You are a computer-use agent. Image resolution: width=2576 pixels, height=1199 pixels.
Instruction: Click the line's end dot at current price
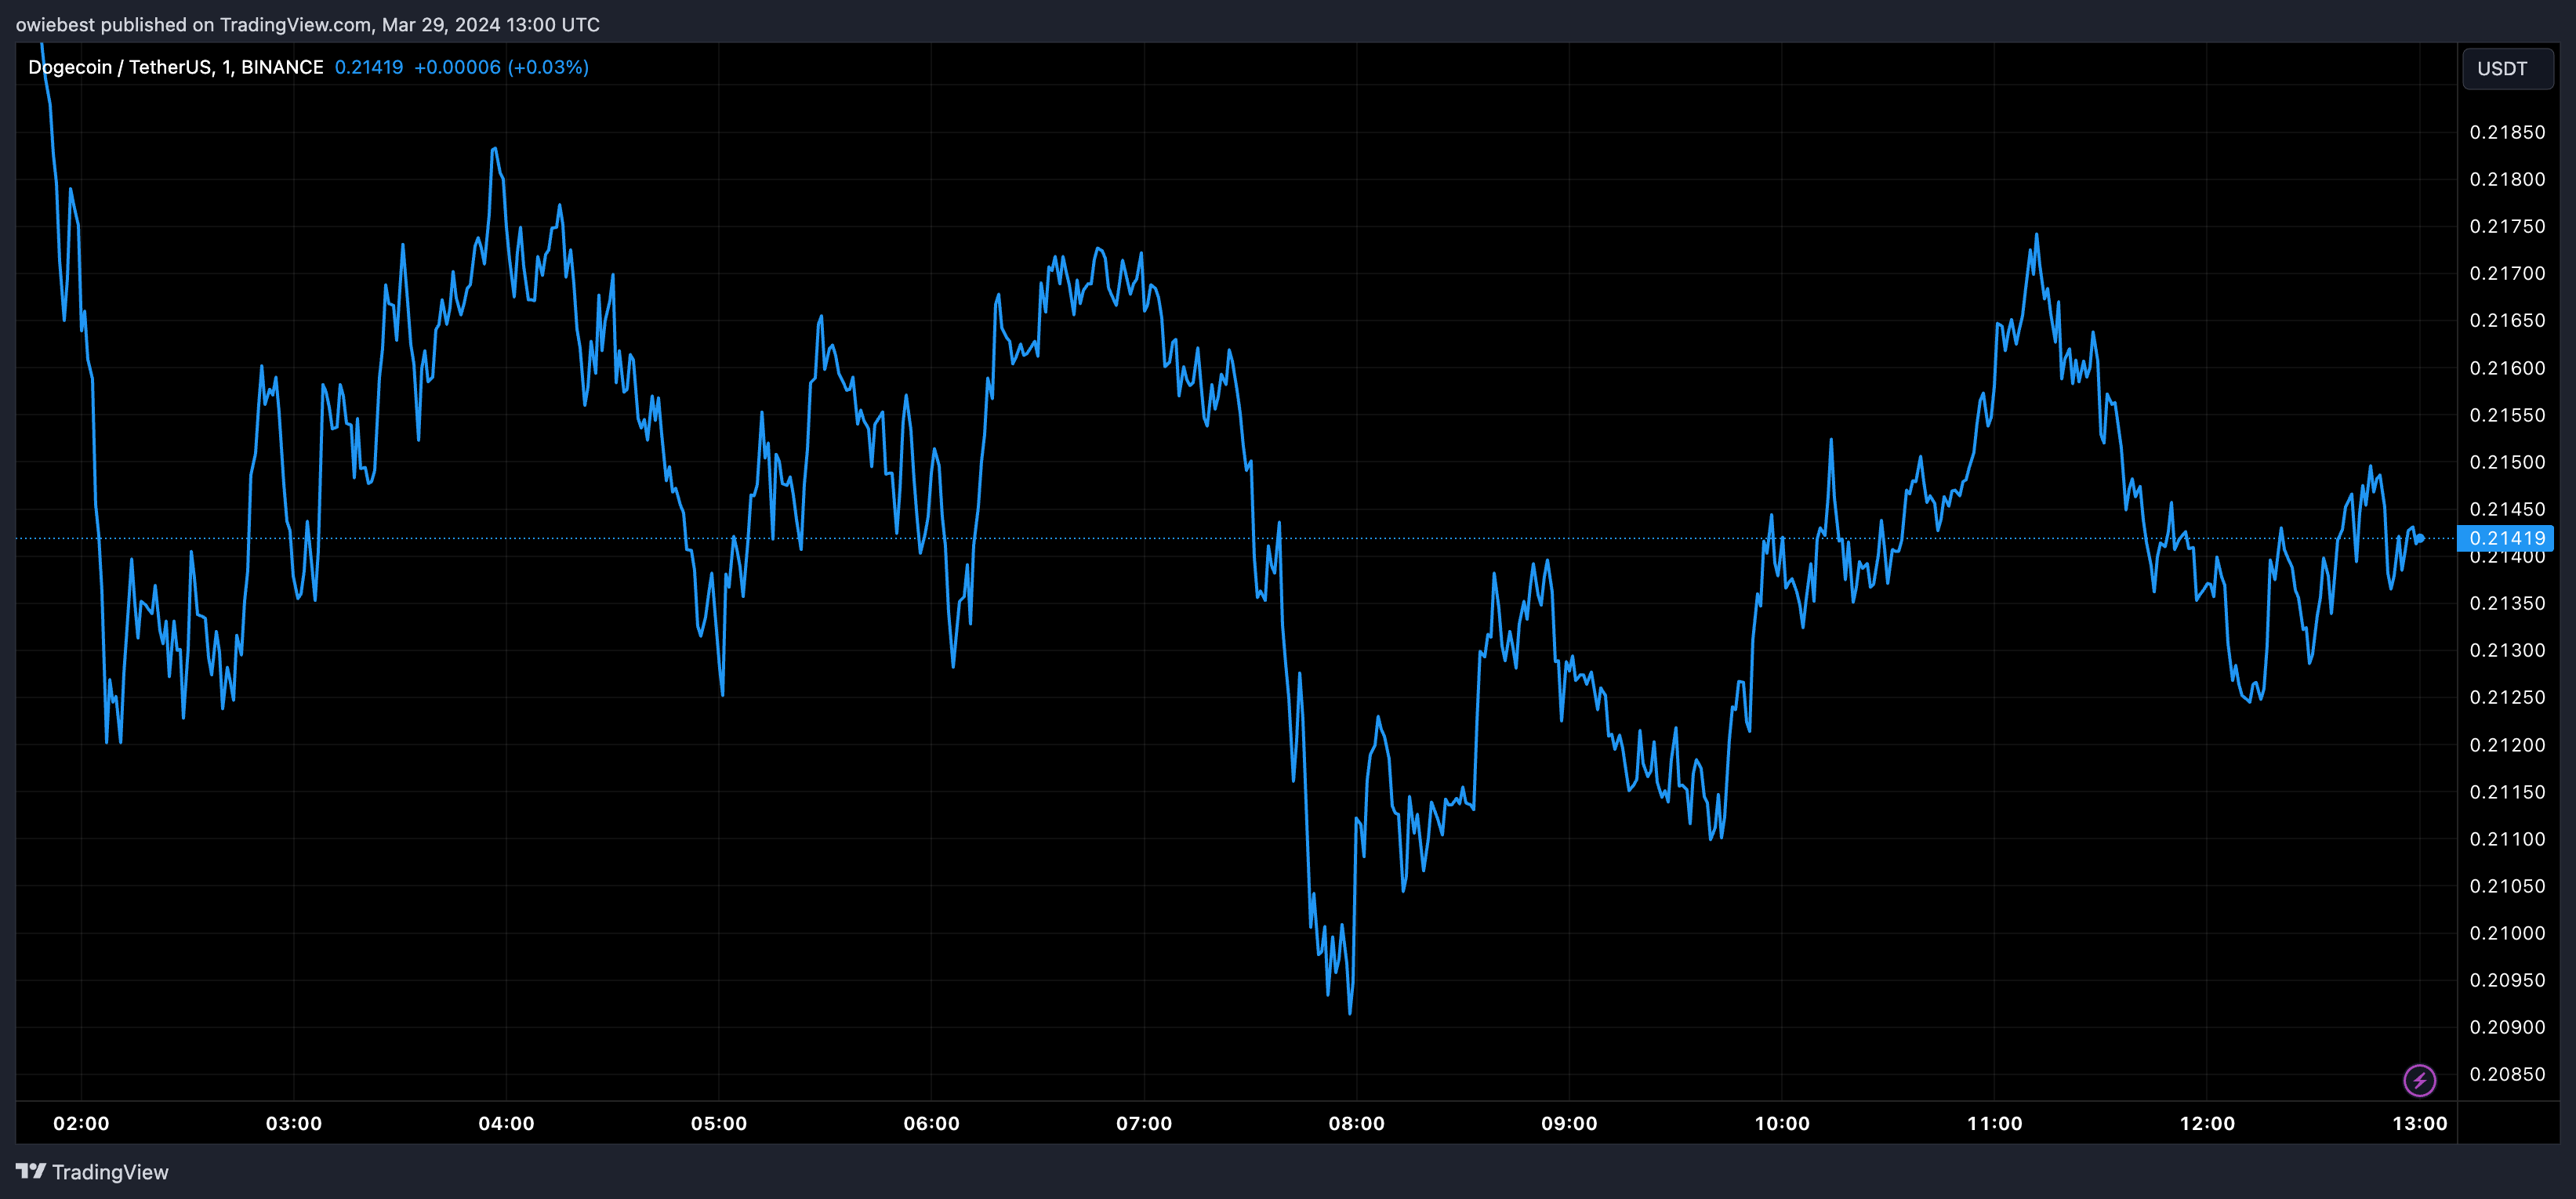click(x=2420, y=538)
